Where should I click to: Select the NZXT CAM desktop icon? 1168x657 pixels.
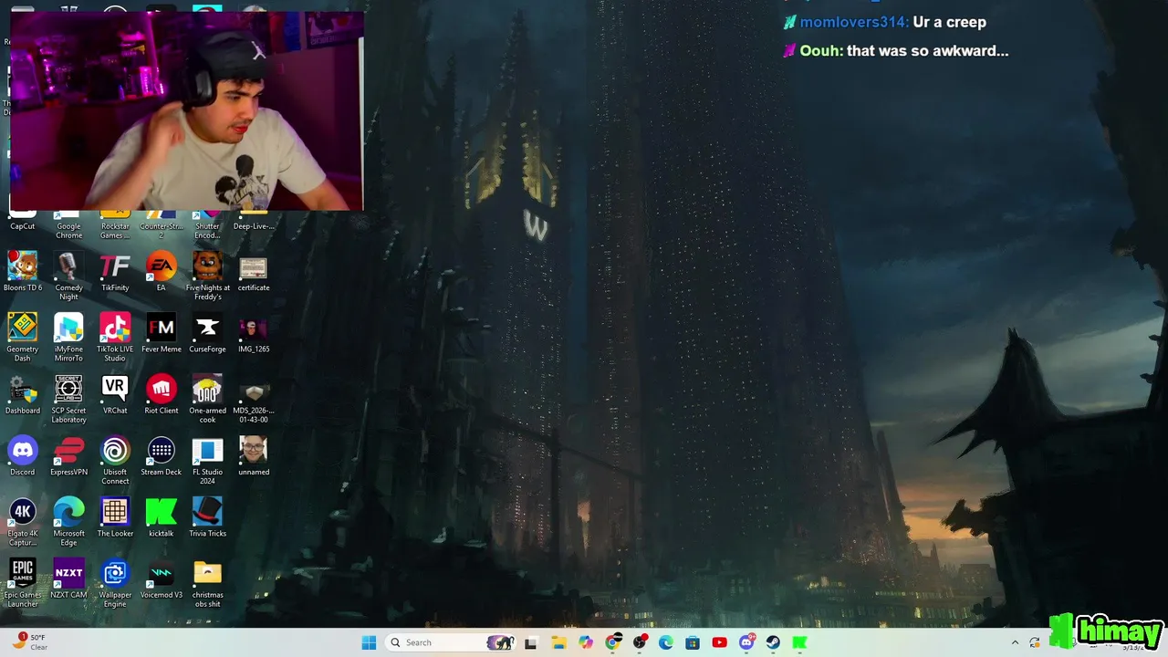(68, 579)
